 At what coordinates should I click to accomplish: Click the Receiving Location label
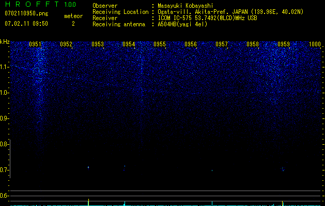click(x=120, y=12)
